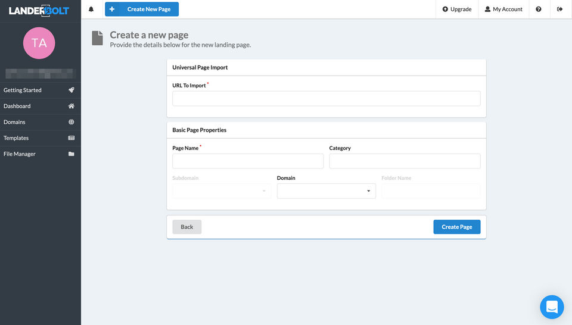Viewport: 572px width, 325px height.
Task: Click the help question mark icon
Action: pos(539,10)
